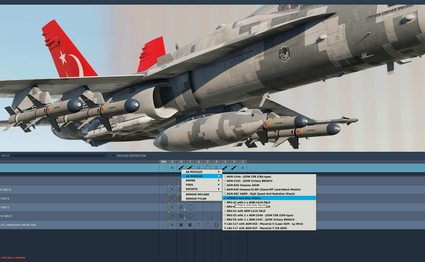The height and width of the screenshot is (262, 425).
Task: Toggle the Payload Restriction checkbox
Action: (114, 156)
